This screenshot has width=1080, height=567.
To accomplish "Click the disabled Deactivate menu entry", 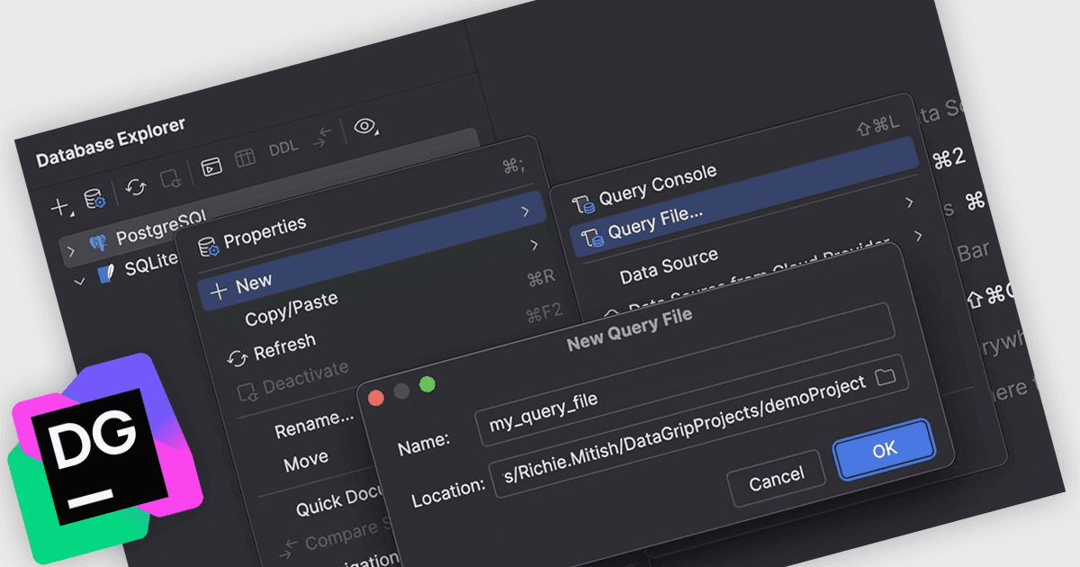I will tap(305, 377).
